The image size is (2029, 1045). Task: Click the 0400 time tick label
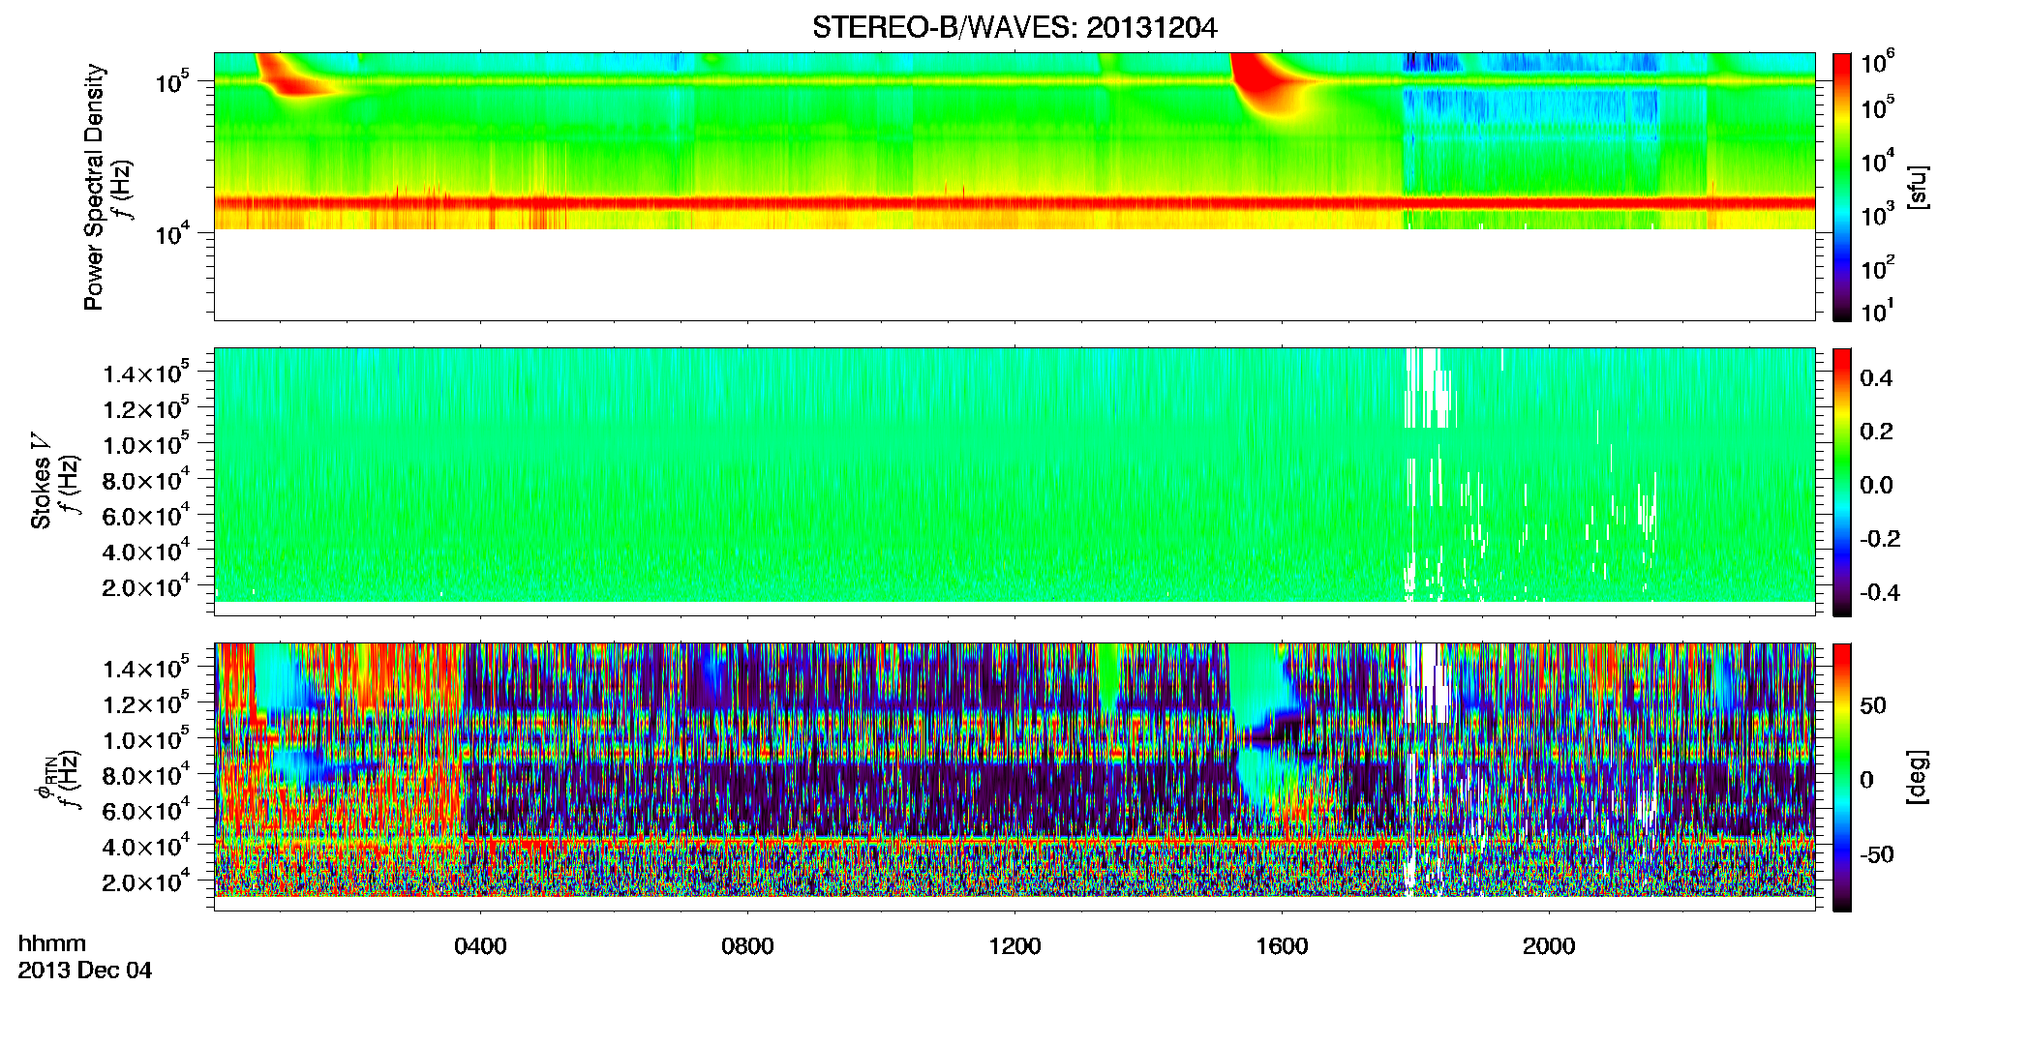coord(480,946)
